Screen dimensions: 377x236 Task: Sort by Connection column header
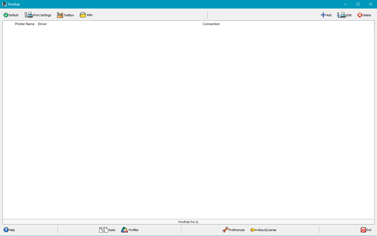(211, 24)
